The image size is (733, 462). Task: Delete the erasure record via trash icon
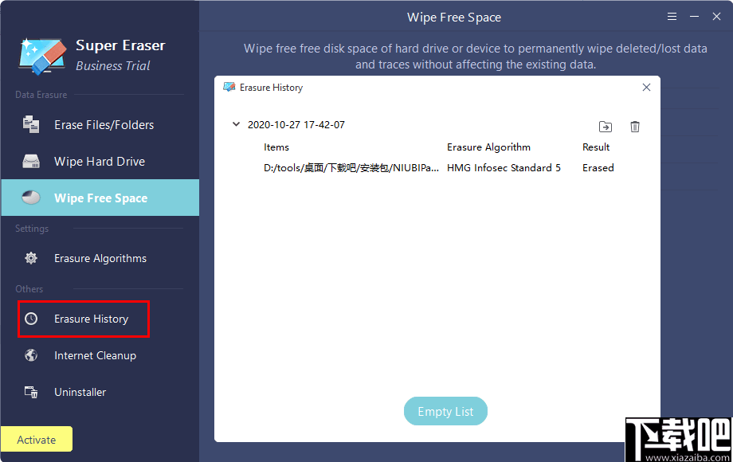click(633, 126)
